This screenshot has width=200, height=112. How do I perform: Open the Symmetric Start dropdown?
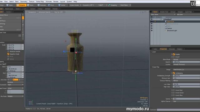pos(15,85)
